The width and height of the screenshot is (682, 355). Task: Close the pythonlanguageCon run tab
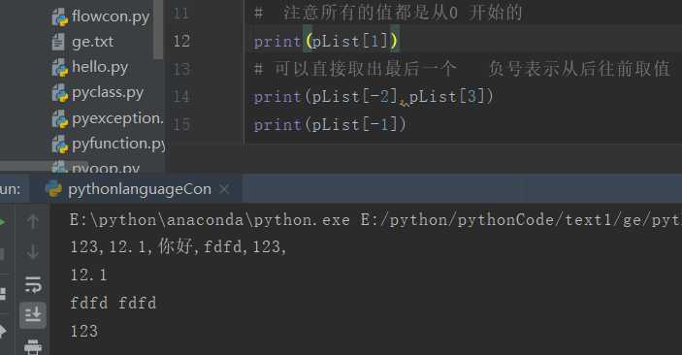[224, 189]
